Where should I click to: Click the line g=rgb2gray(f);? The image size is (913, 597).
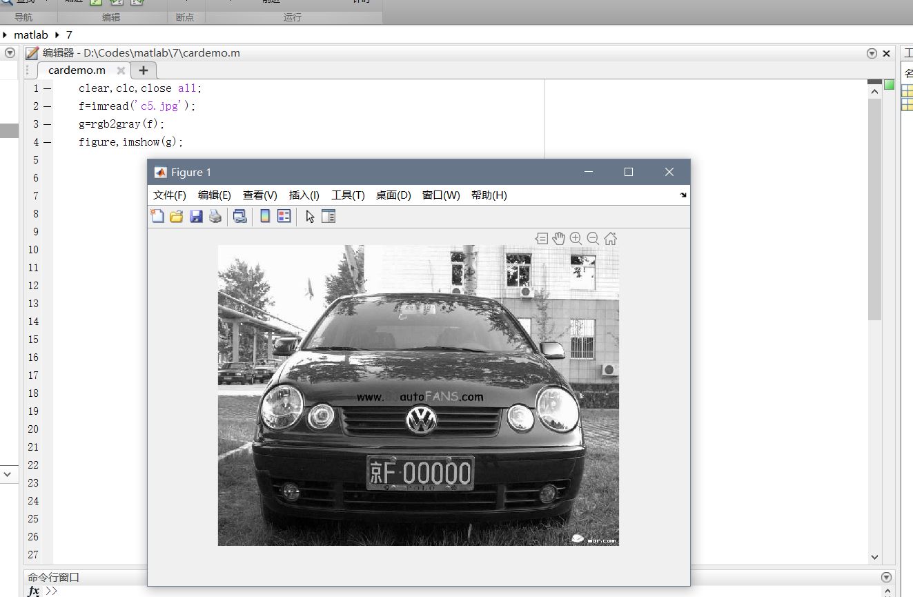pyautogui.click(x=122, y=124)
